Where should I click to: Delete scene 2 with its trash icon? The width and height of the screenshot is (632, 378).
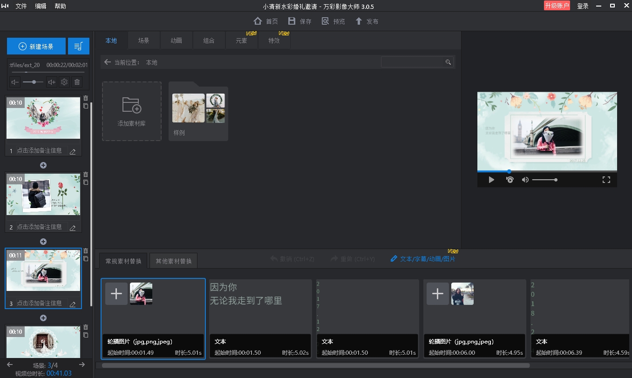tap(86, 175)
